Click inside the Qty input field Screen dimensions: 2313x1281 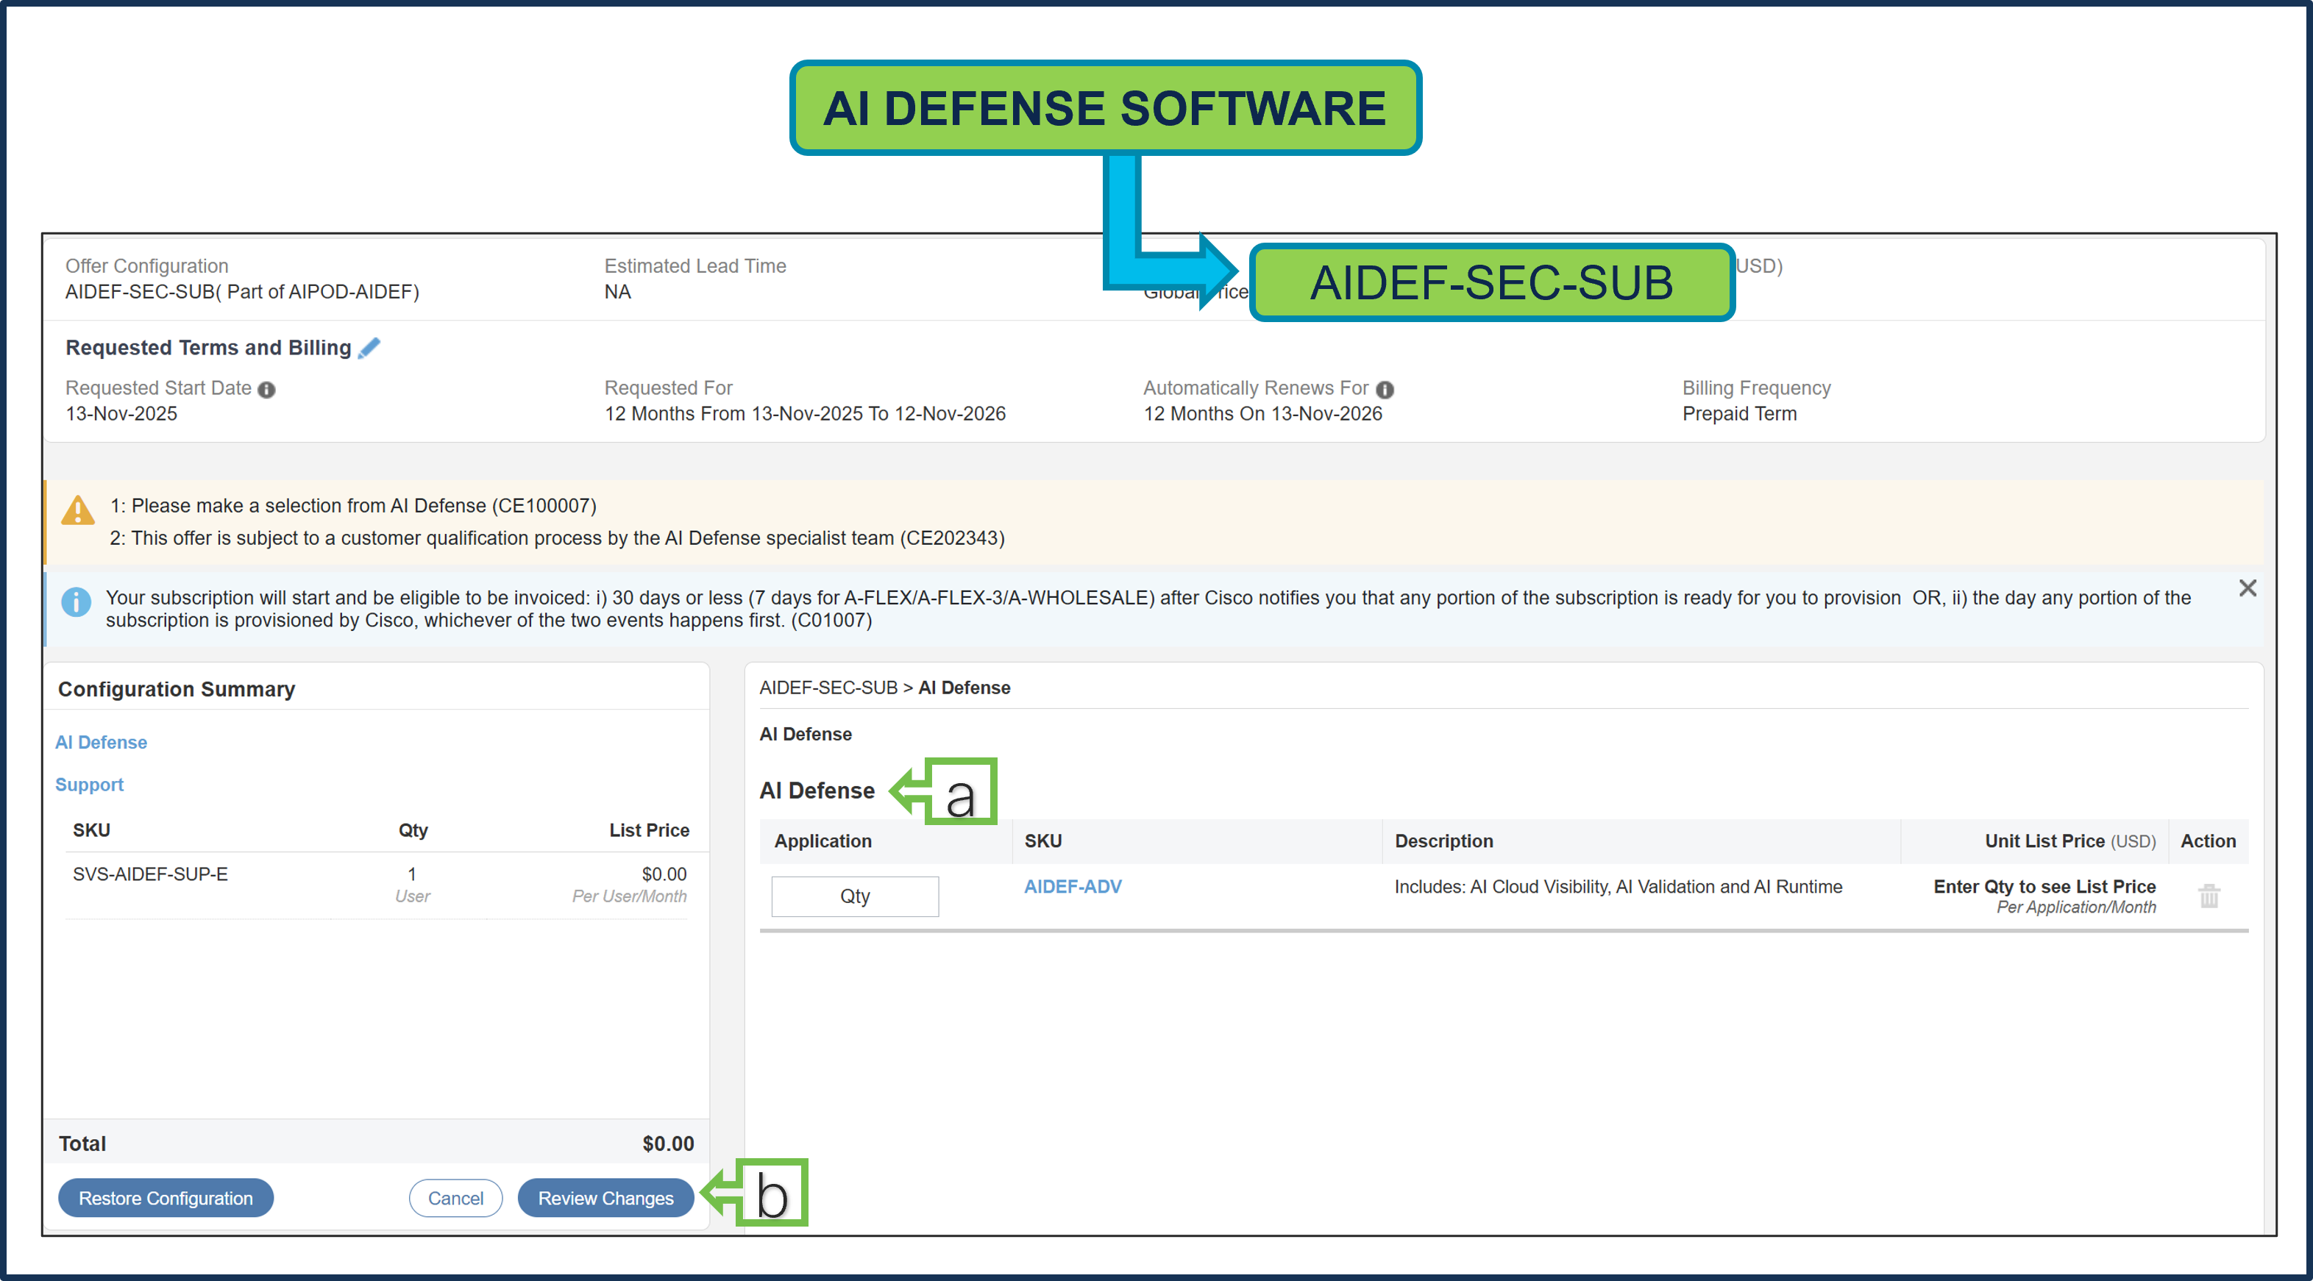[x=854, y=896]
